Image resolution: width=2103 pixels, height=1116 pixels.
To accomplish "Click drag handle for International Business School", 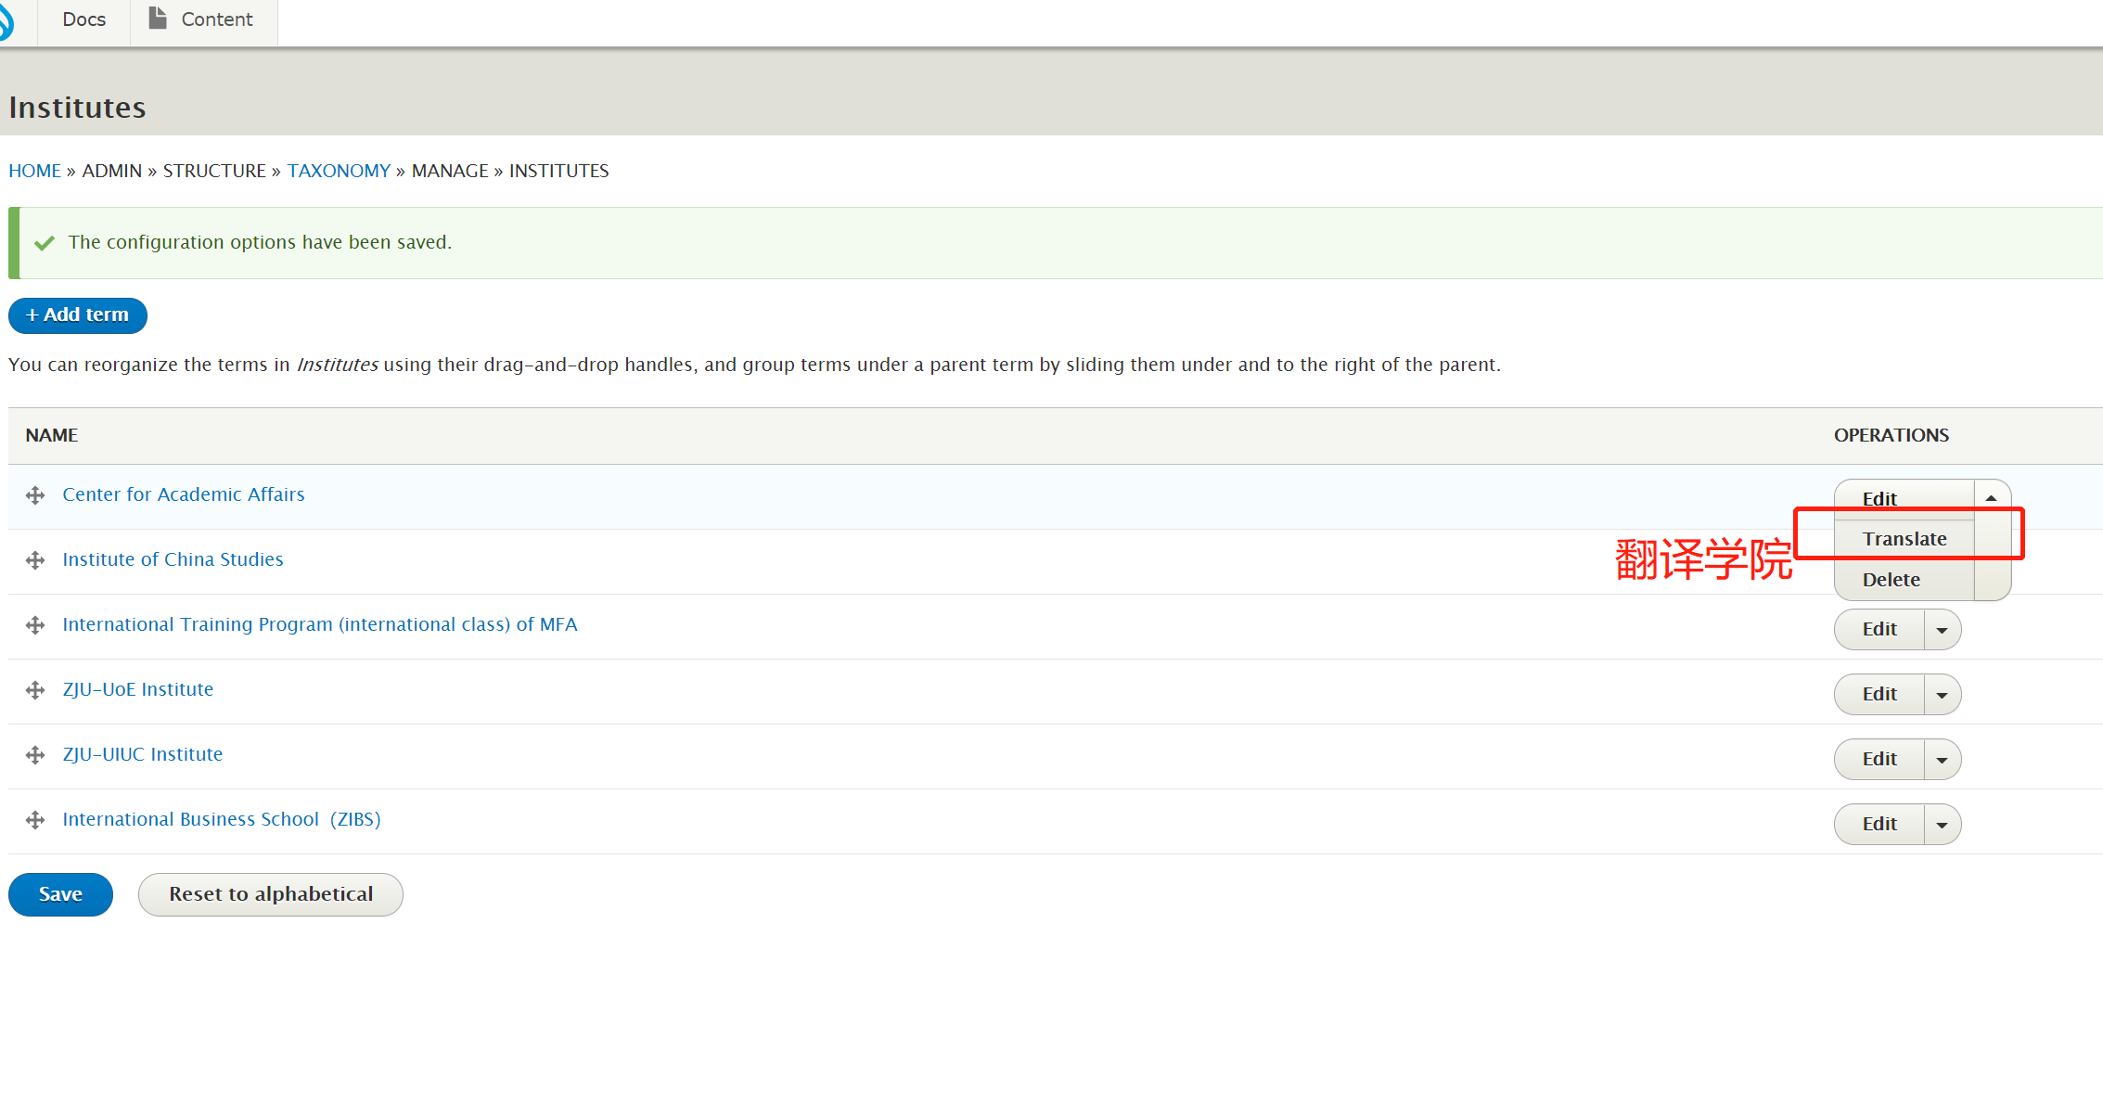I will tap(35, 820).
